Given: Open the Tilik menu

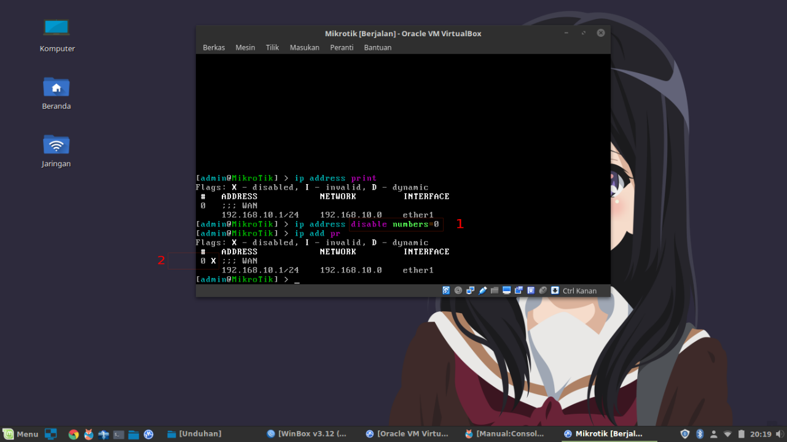Looking at the screenshot, I should pos(272,47).
